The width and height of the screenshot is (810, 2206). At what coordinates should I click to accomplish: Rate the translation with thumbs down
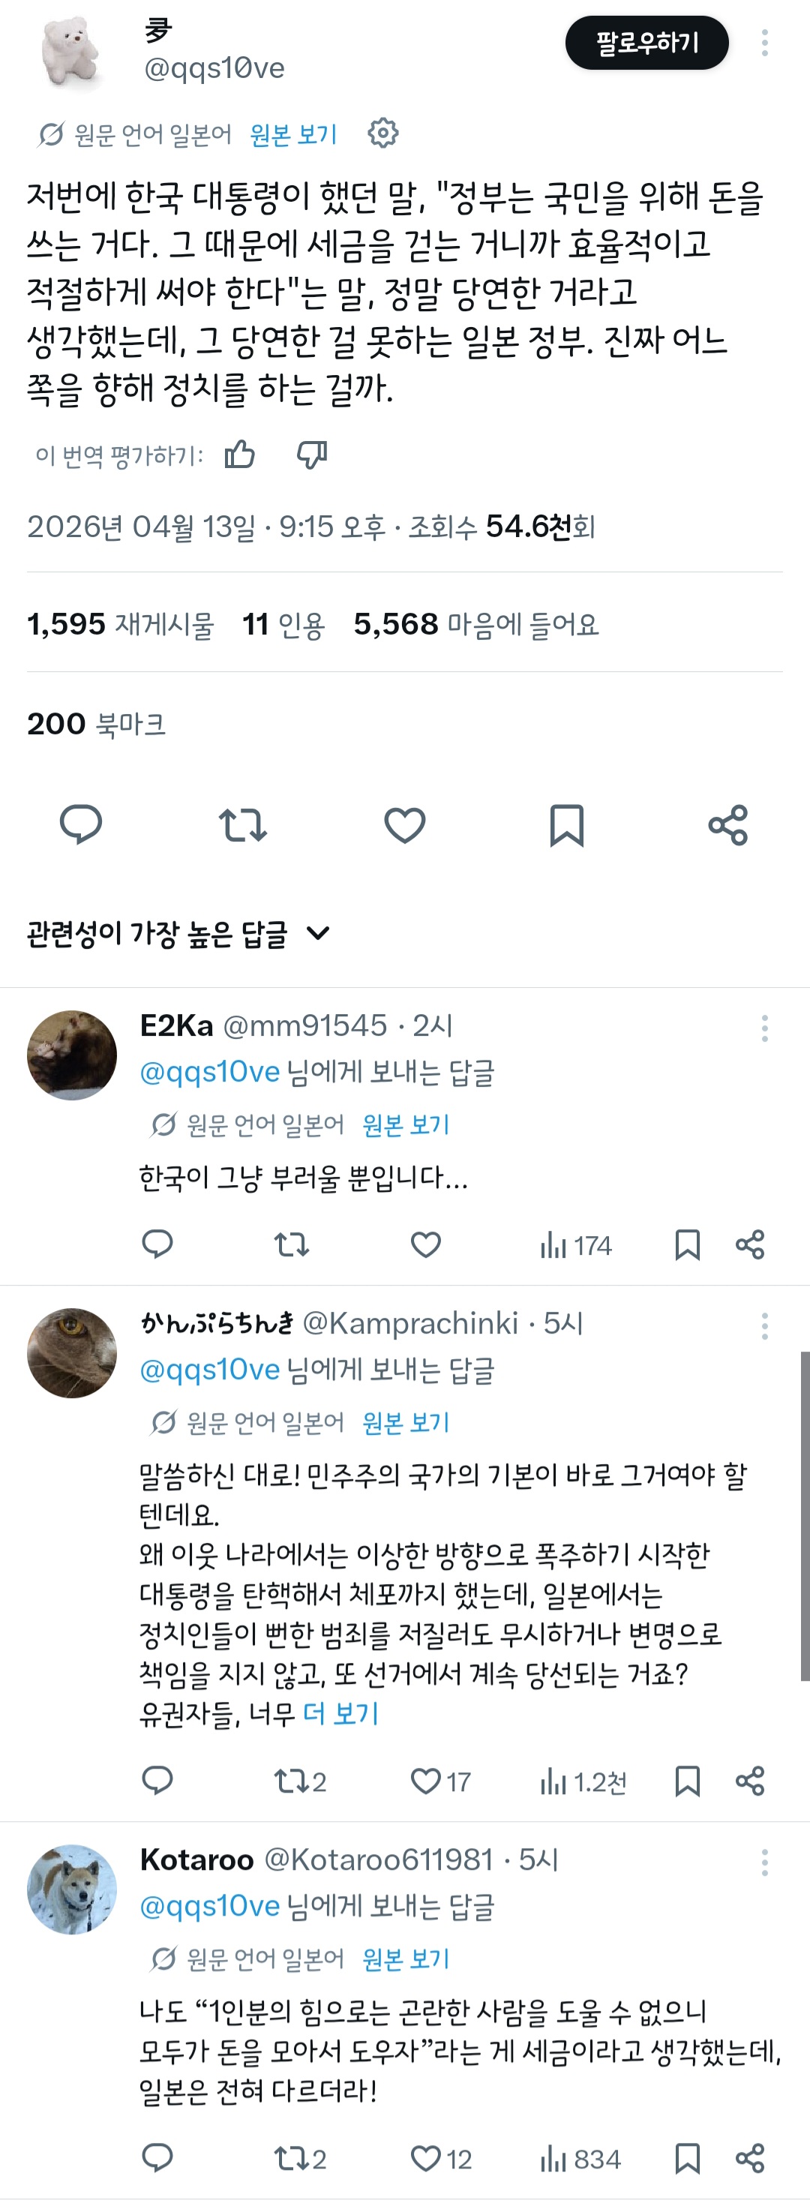(312, 455)
